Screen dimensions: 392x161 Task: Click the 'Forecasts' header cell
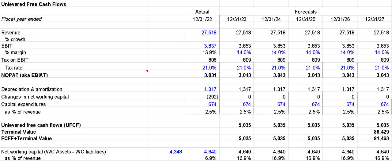point(305,12)
